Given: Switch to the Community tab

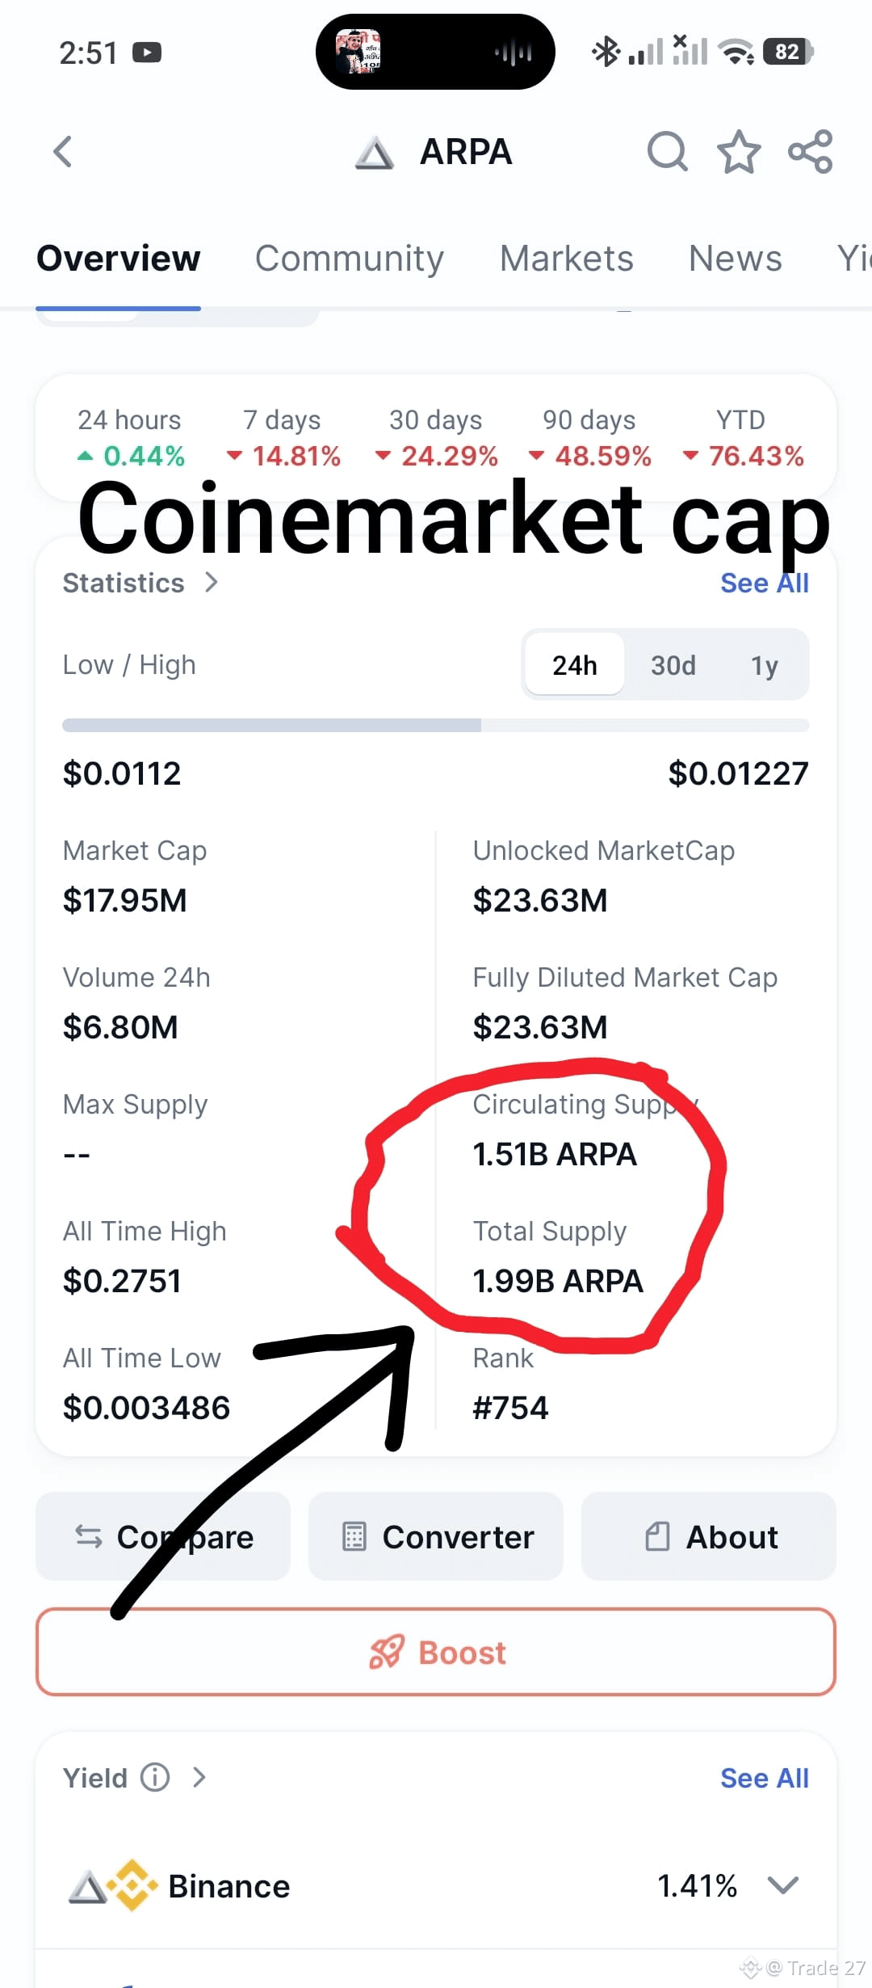Looking at the screenshot, I should click(350, 259).
